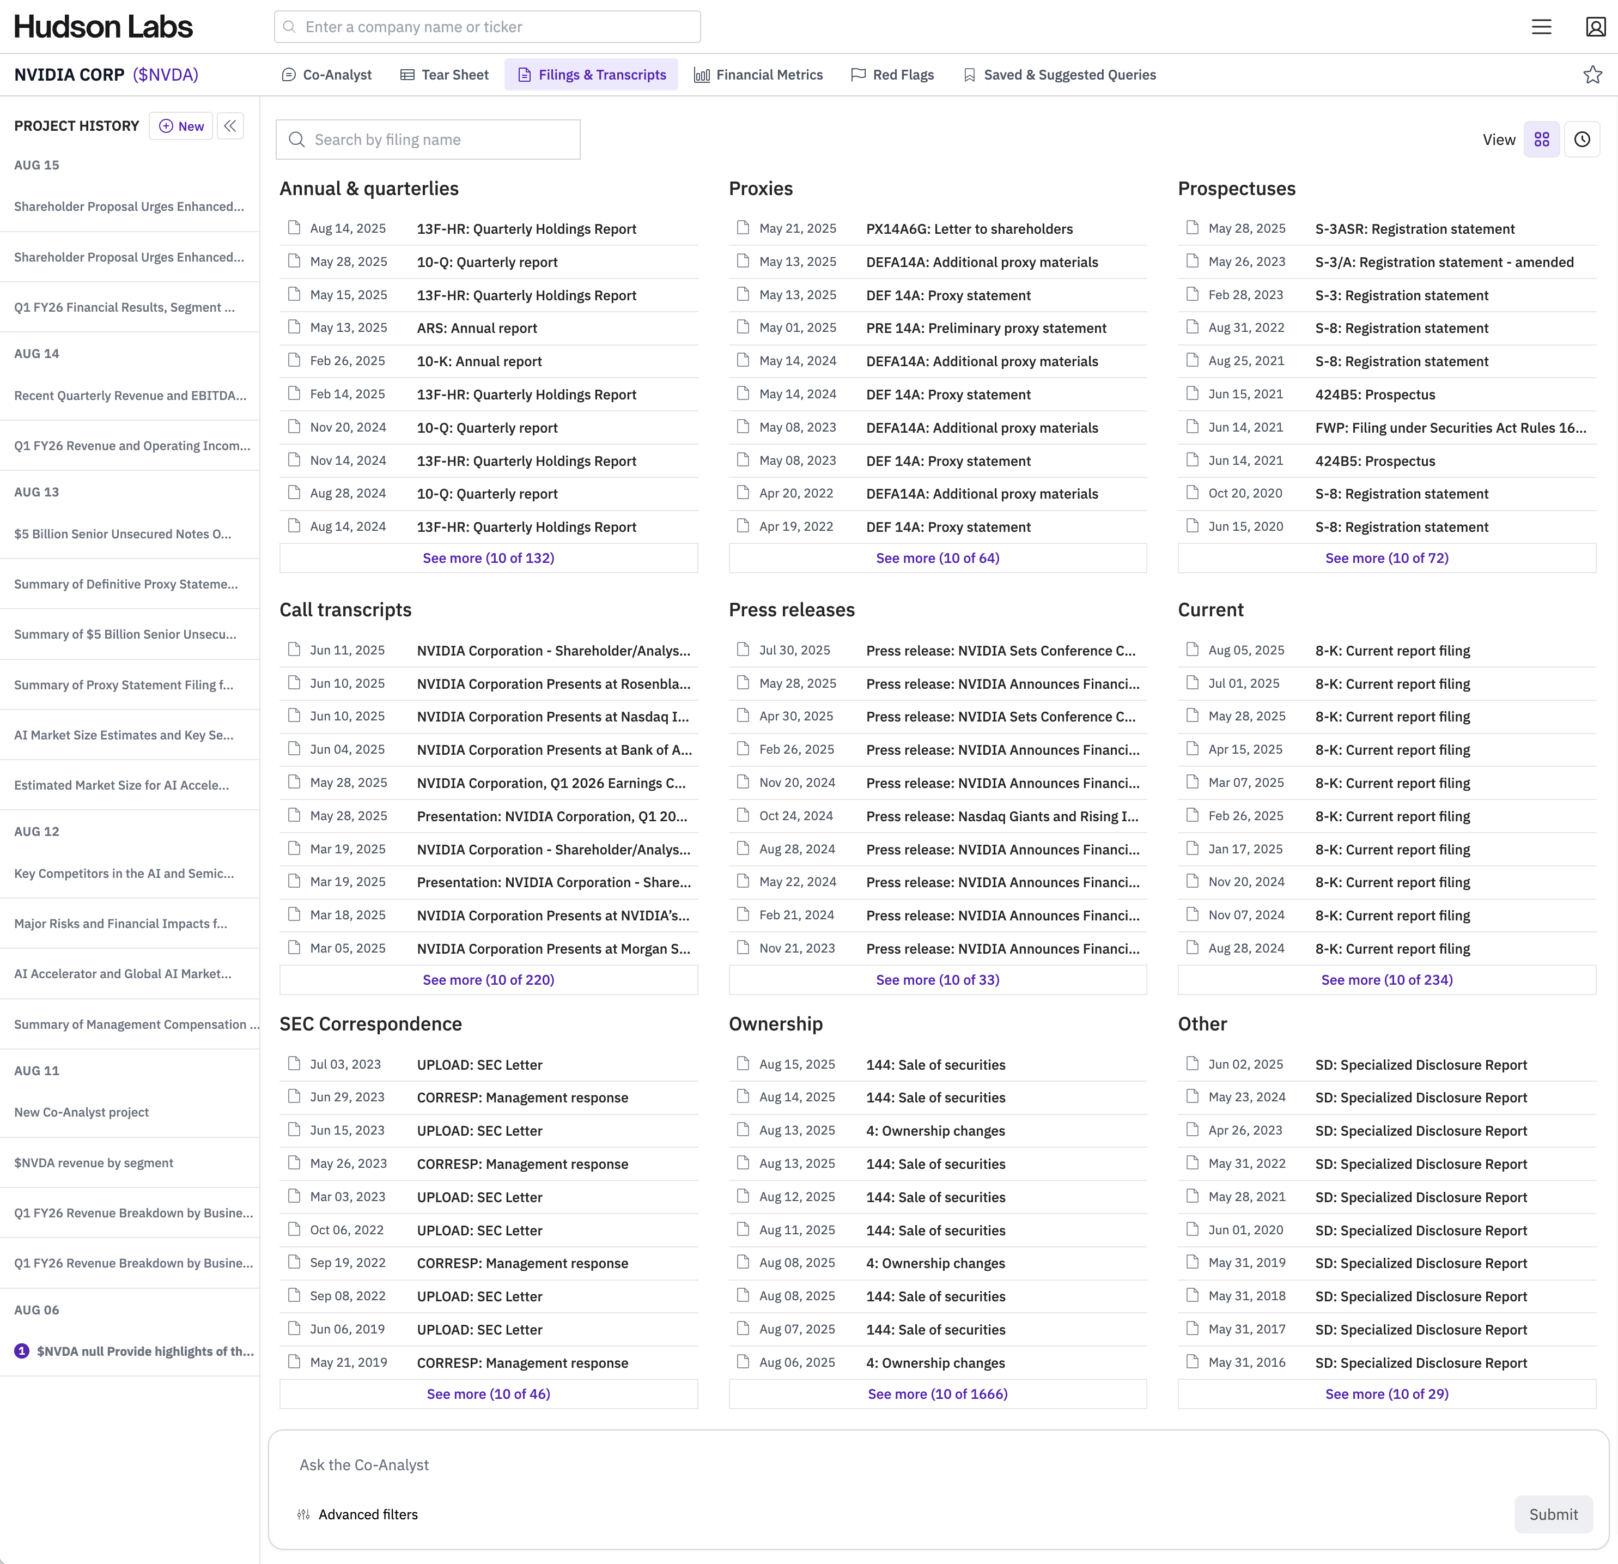
Task: Open the hamburger menu icon
Action: [1541, 26]
